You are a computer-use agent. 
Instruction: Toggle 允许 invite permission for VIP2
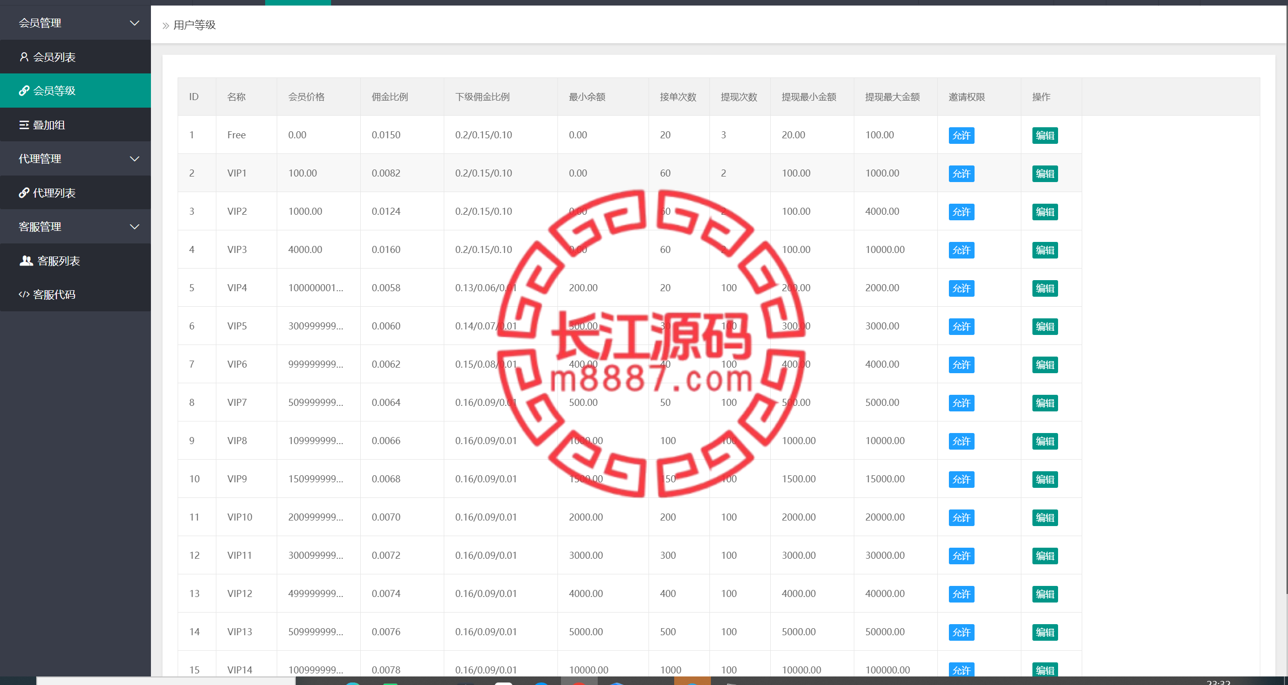coord(961,212)
